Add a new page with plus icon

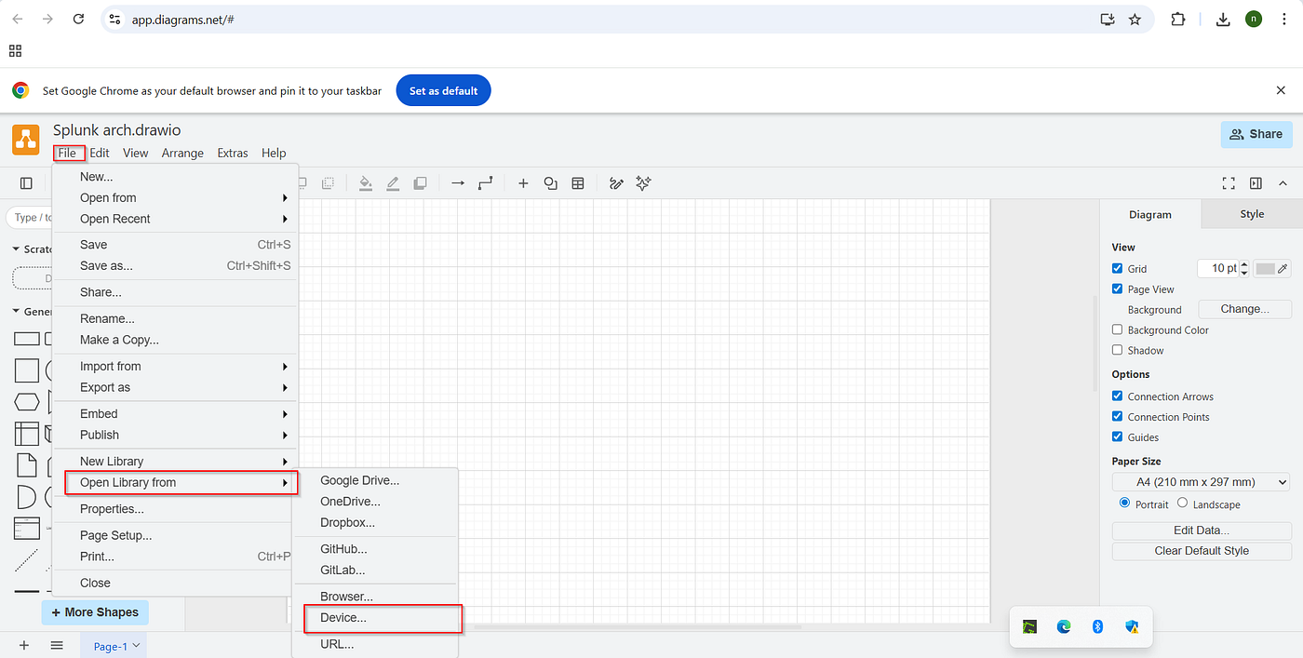24,645
